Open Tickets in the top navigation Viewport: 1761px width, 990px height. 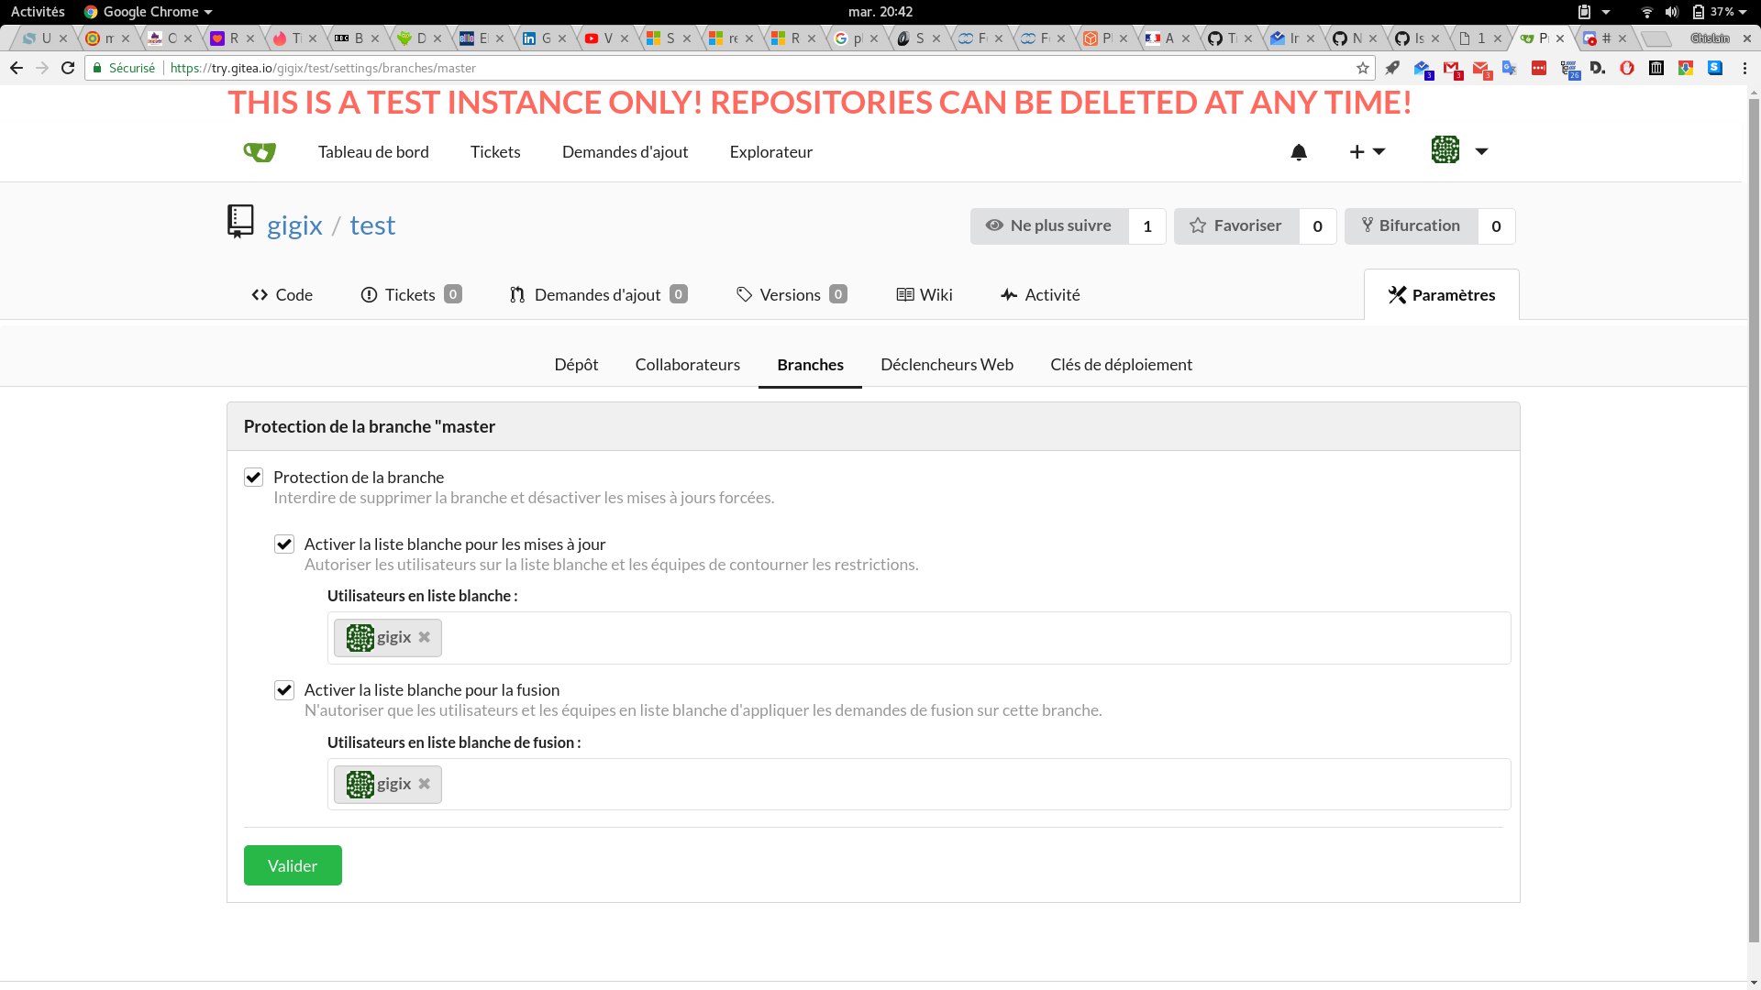[495, 152]
